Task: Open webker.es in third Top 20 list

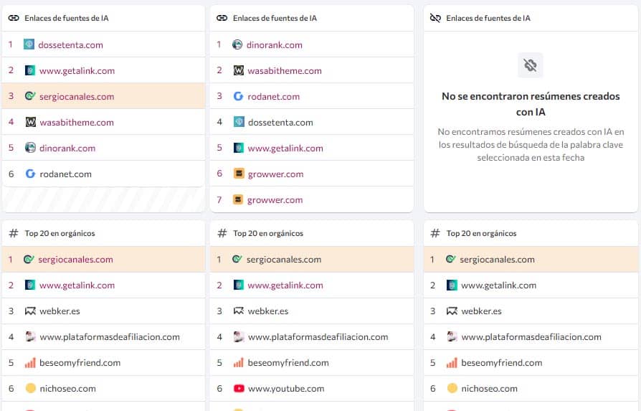Action: tap(481, 311)
